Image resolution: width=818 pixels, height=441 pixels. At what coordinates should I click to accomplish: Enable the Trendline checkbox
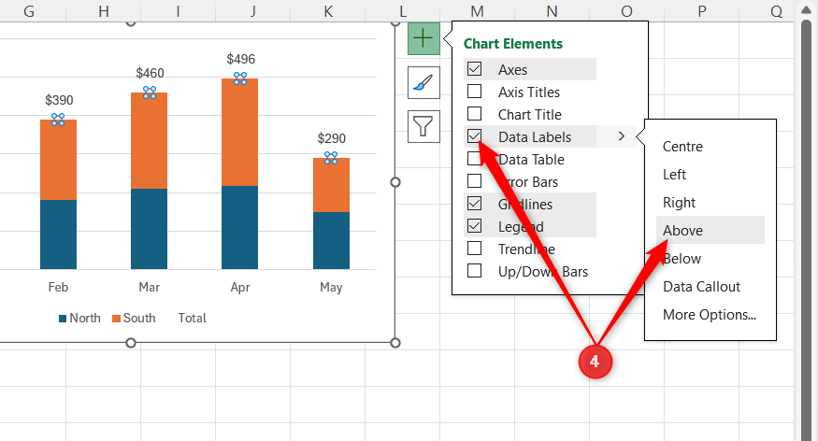pyautogui.click(x=474, y=249)
